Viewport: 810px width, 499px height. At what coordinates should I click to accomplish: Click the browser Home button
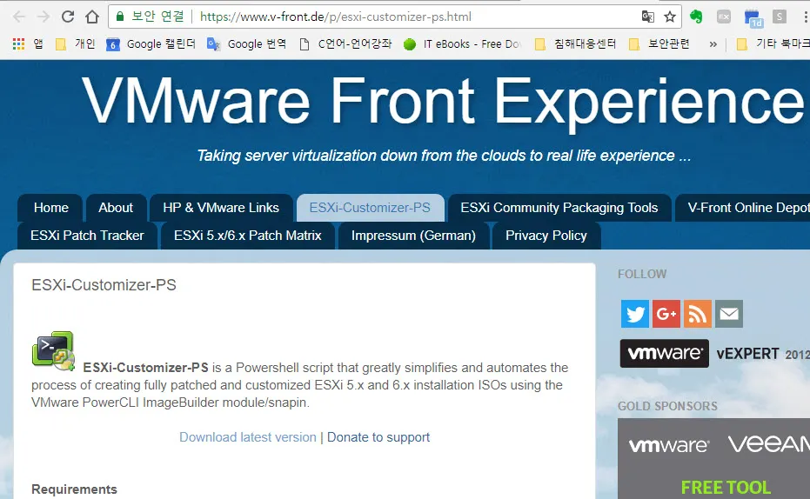coord(92,17)
